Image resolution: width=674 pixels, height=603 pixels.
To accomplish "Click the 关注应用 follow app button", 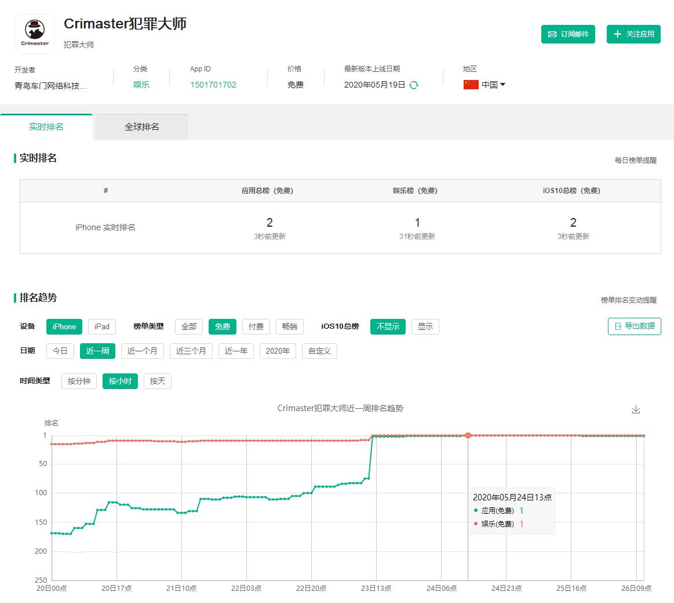I will click(633, 34).
